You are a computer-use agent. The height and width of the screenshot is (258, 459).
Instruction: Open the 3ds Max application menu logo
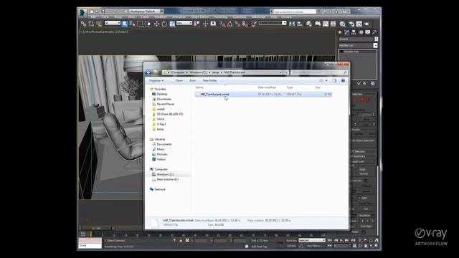tap(82, 12)
